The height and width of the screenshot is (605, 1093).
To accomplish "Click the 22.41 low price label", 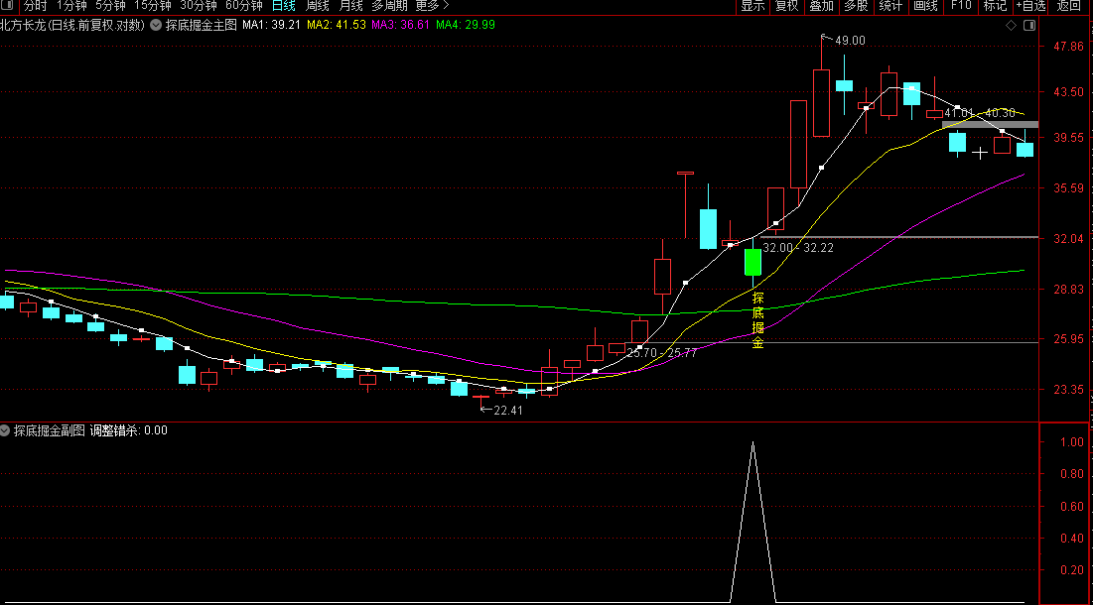I will point(507,410).
